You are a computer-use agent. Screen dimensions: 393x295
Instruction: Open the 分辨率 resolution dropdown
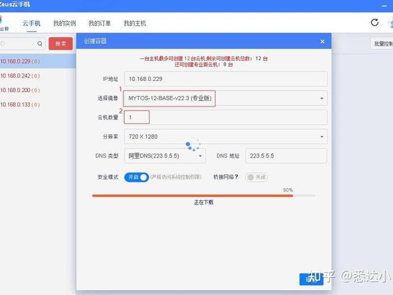pos(225,137)
